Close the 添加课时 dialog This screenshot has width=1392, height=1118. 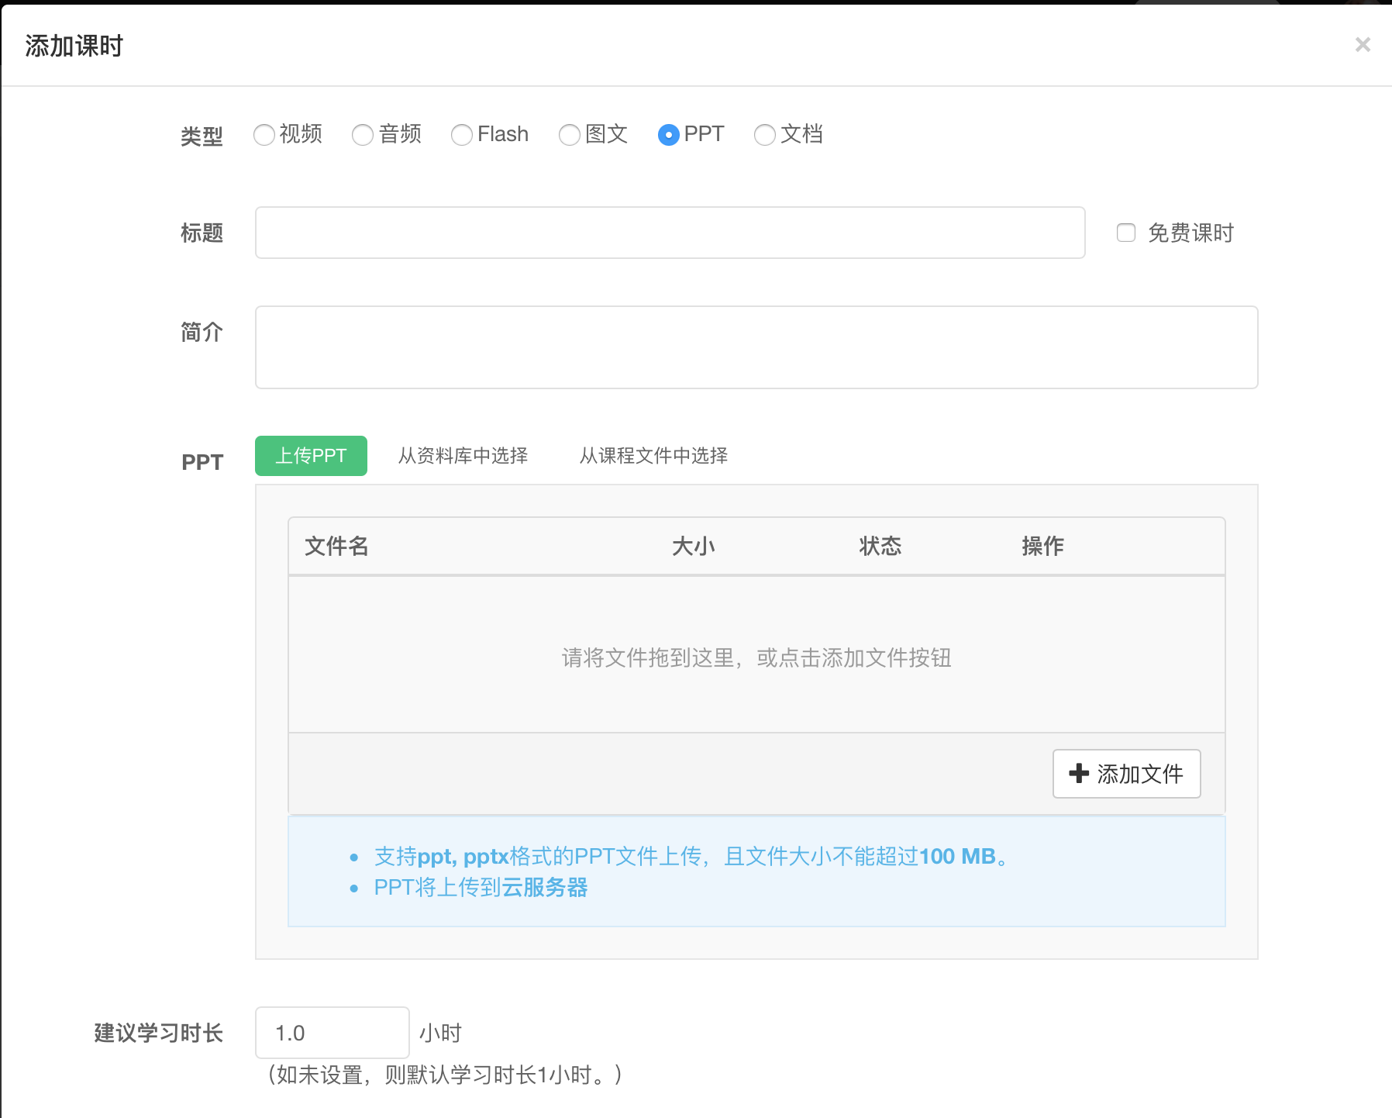(x=1362, y=45)
